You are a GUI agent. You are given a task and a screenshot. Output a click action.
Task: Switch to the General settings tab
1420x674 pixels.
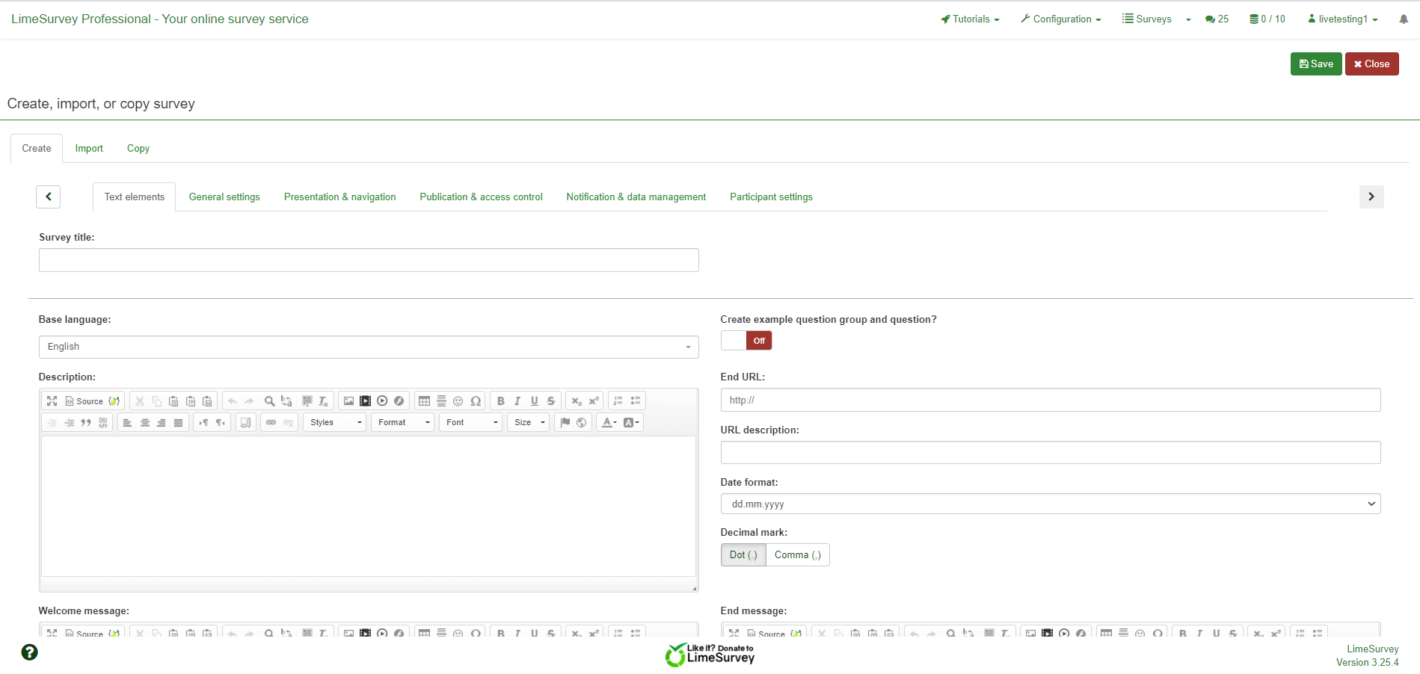[224, 197]
